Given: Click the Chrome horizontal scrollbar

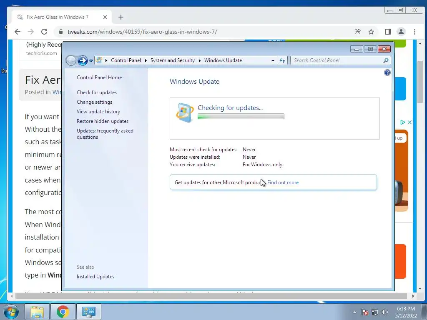Looking at the screenshot, I should 211,296.
